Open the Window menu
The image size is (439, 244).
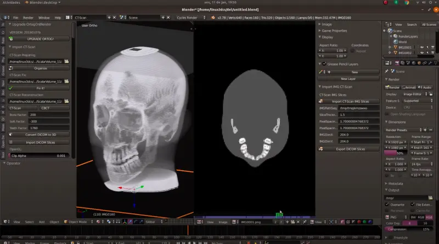(x=44, y=18)
